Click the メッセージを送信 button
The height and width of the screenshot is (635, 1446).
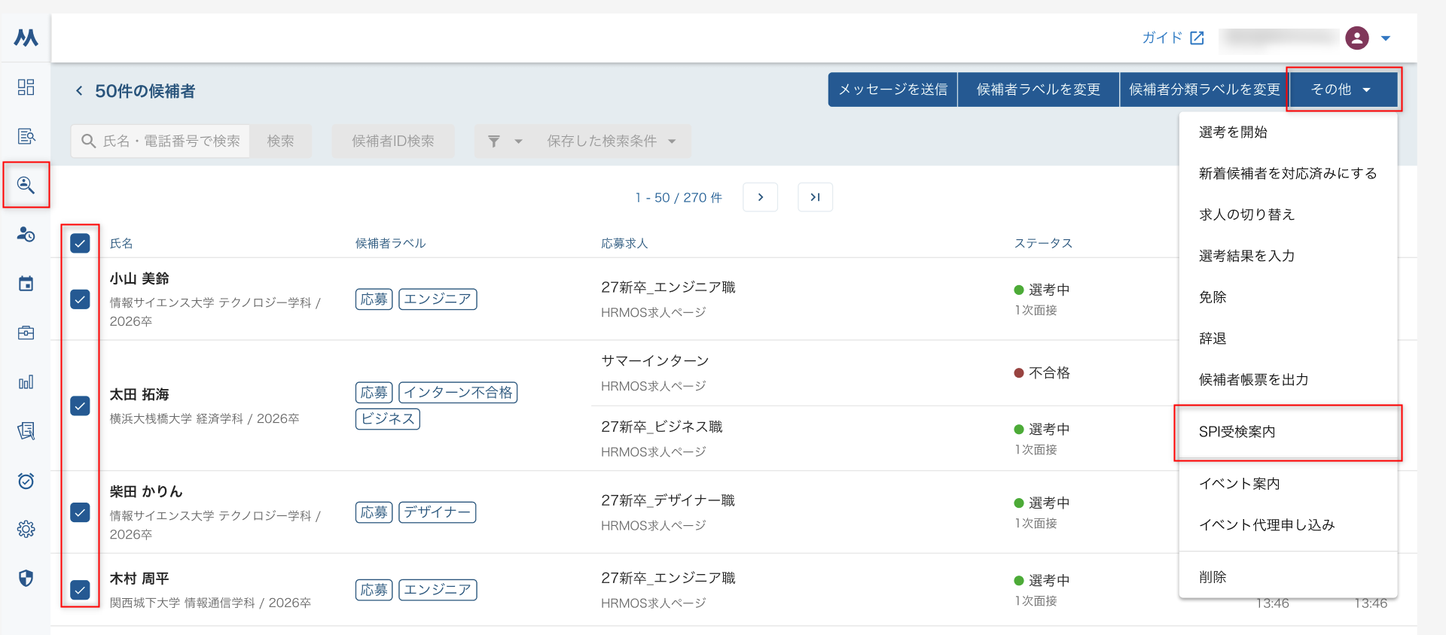pyautogui.click(x=892, y=90)
